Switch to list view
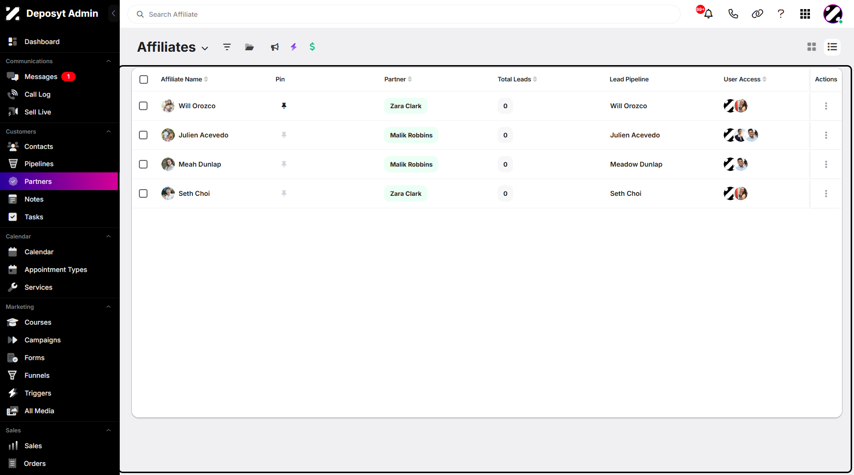854x475 pixels. pos(832,47)
